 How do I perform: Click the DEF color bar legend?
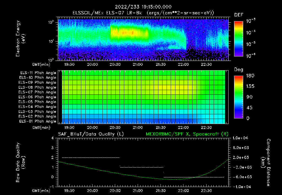tap(238, 39)
